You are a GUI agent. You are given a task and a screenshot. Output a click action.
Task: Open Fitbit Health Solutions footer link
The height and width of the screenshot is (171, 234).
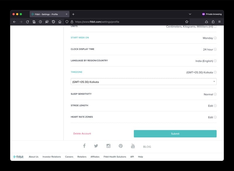pos(115,157)
